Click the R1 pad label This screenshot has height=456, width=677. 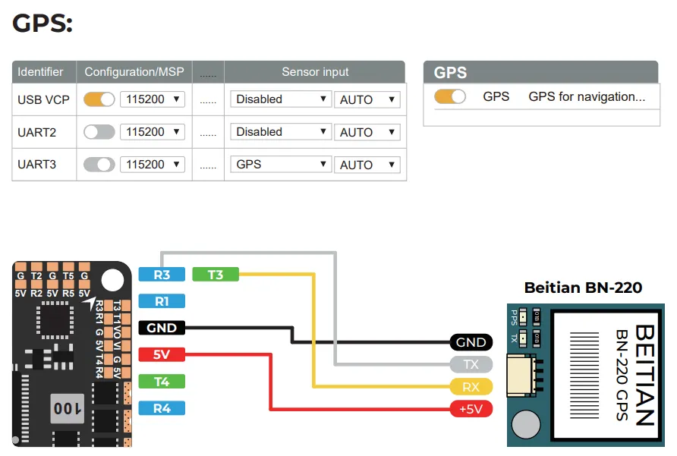pyautogui.click(x=162, y=300)
